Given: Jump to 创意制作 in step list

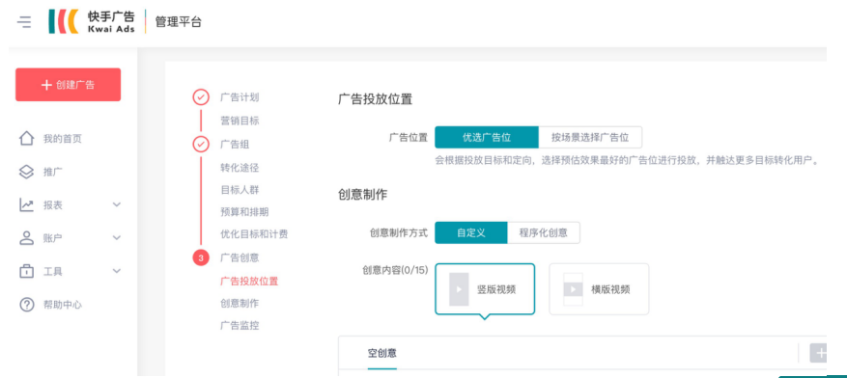Looking at the screenshot, I should tap(240, 303).
